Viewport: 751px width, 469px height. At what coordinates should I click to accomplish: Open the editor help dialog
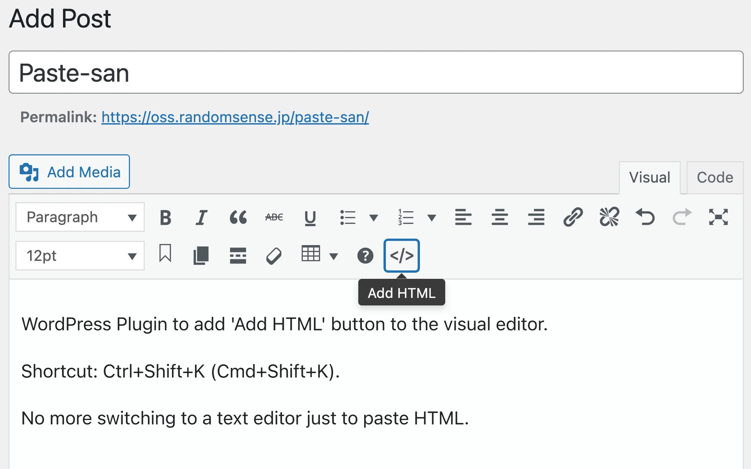365,256
